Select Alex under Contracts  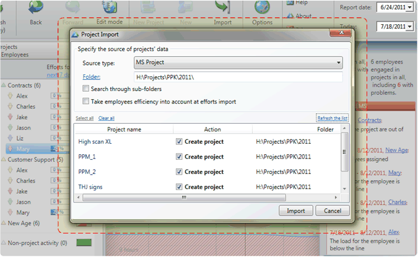tap(22, 96)
